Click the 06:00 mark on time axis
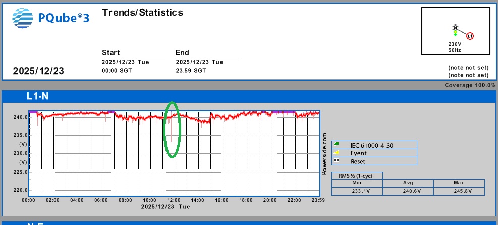This screenshot has width=498, height=225. click(x=101, y=200)
